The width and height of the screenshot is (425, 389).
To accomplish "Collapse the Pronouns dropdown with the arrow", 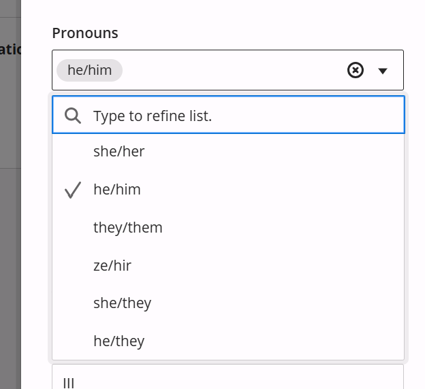I will [383, 71].
